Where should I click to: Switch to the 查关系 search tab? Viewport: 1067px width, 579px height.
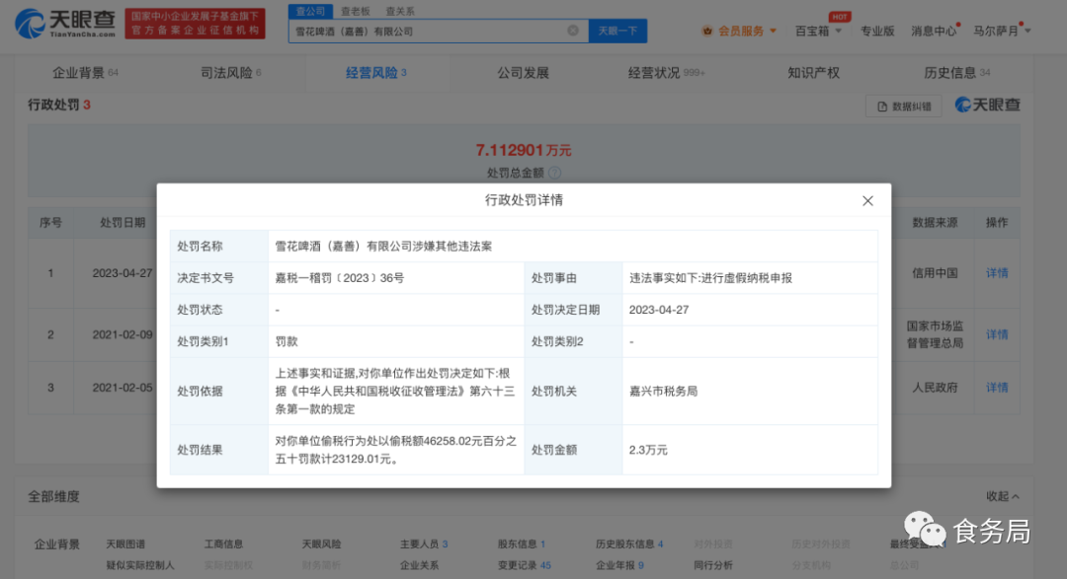pos(400,11)
